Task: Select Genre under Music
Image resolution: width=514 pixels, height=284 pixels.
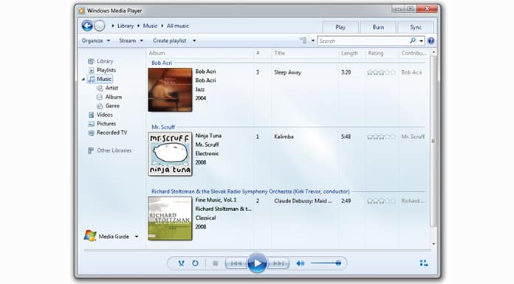Action: [108, 105]
